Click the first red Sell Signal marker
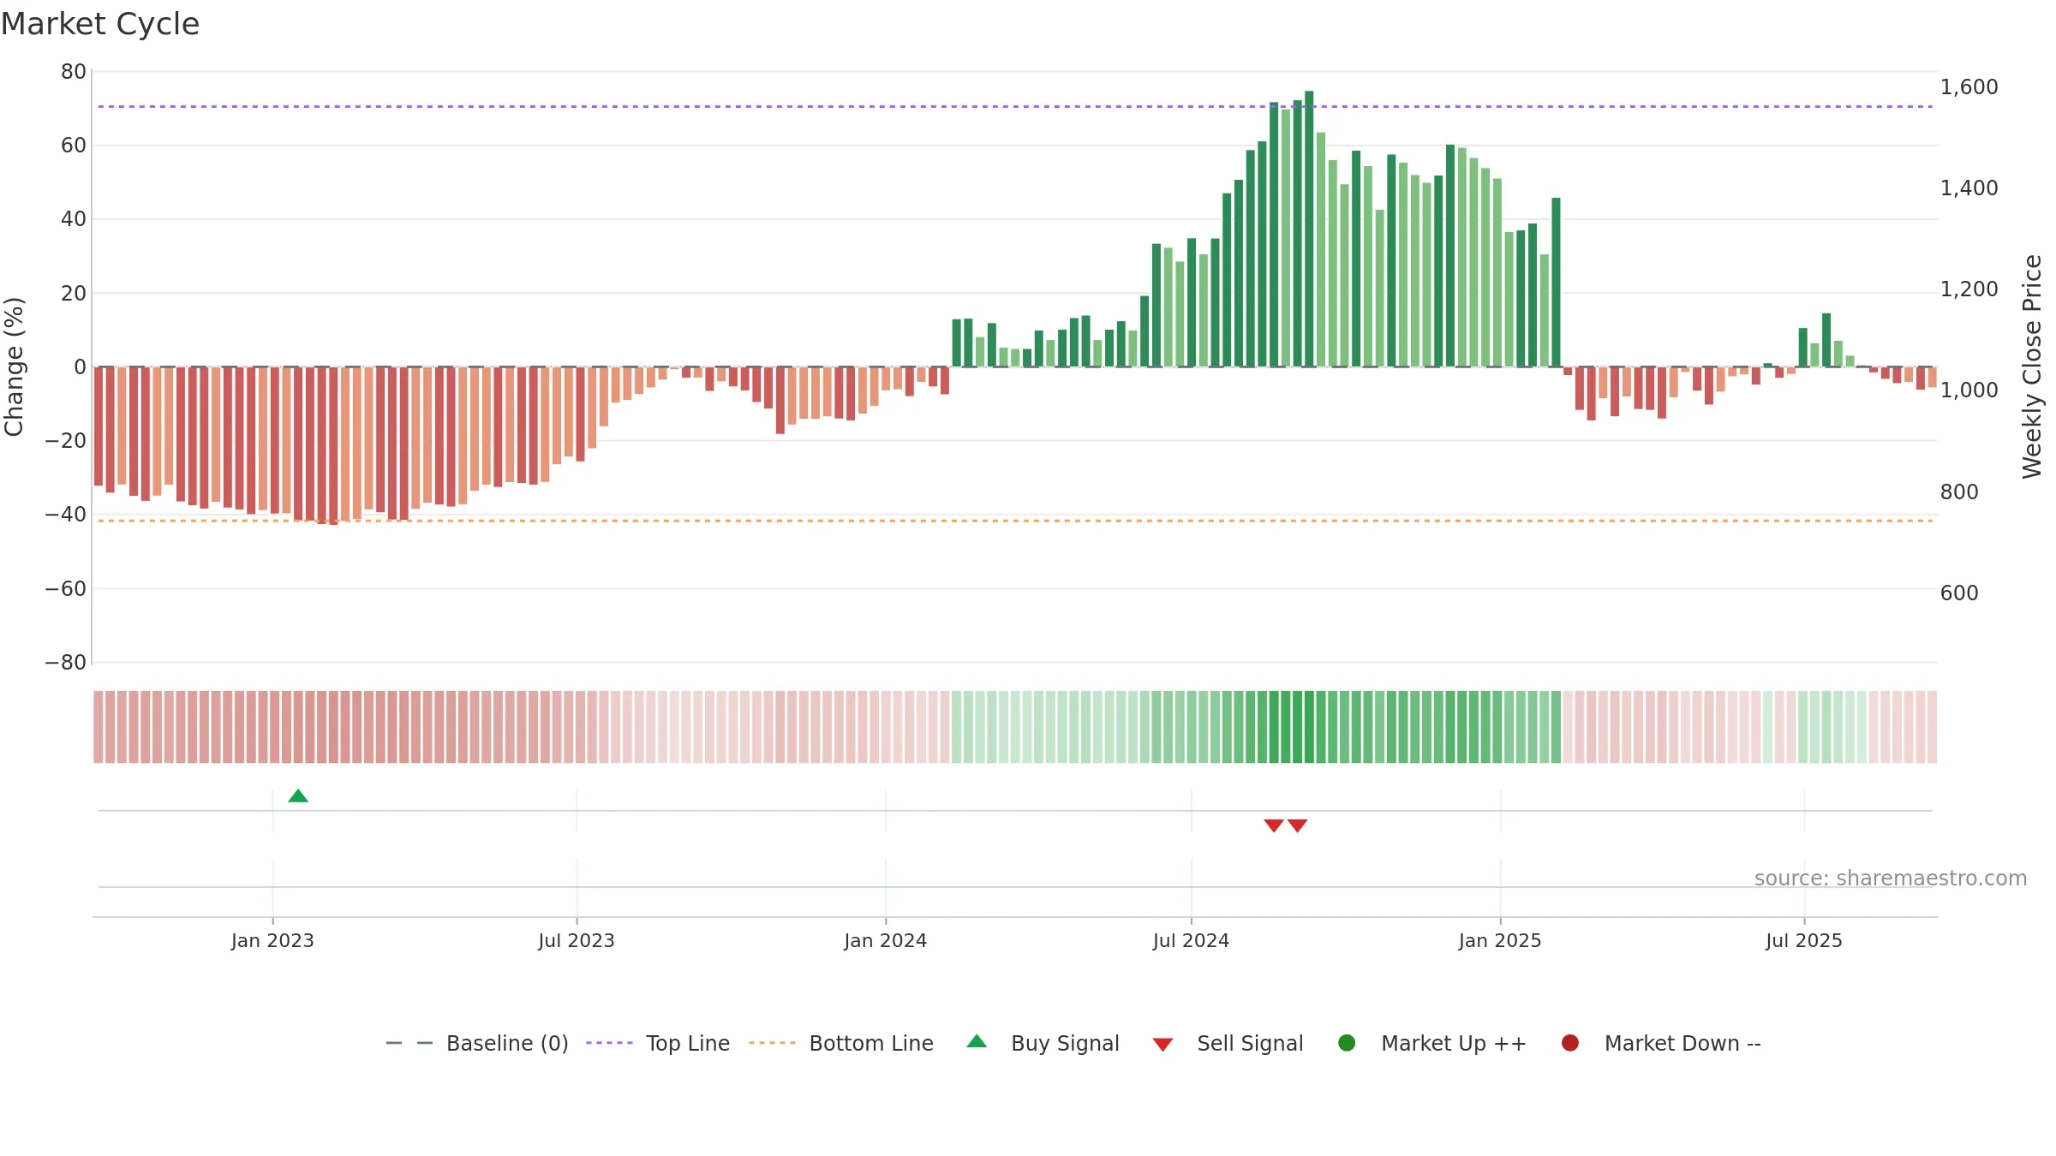 click(x=1274, y=825)
